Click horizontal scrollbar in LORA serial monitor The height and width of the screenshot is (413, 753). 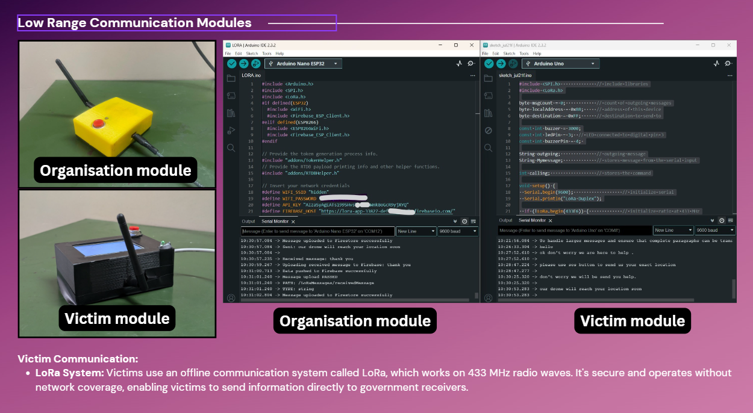coord(355,300)
